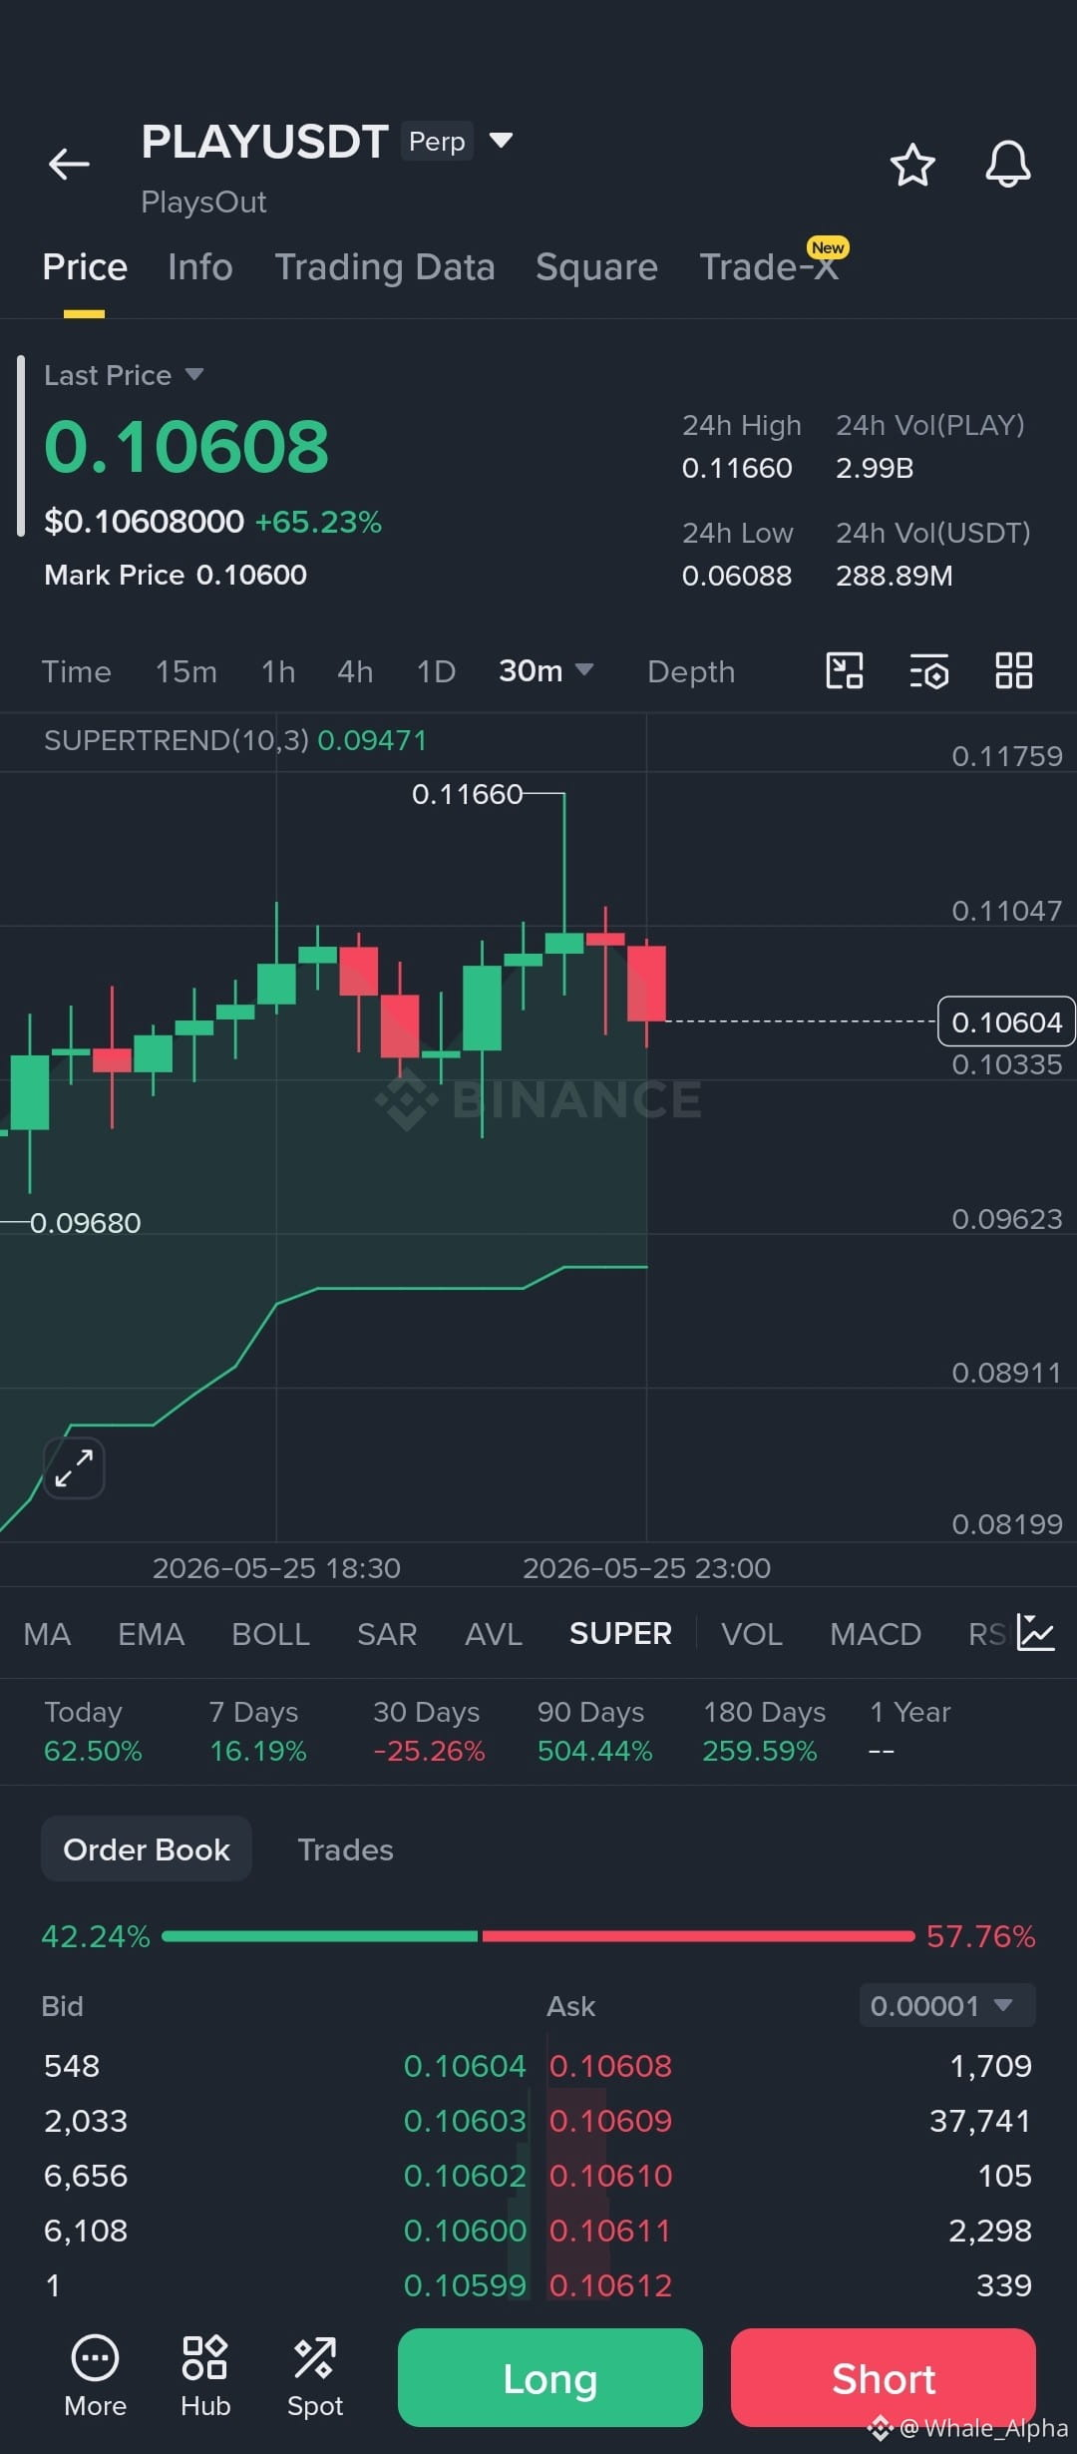Image resolution: width=1077 pixels, height=2454 pixels.
Task: Enable the SAR indicator
Action: tap(387, 1634)
